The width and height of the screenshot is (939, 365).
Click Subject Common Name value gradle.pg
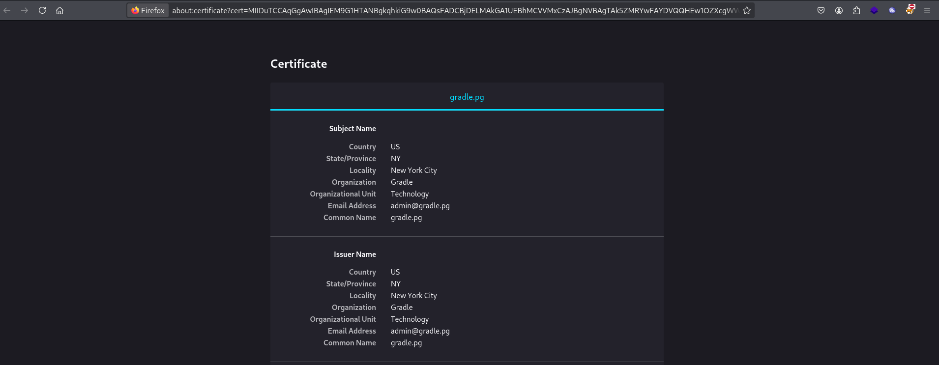pyautogui.click(x=406, y=218)
